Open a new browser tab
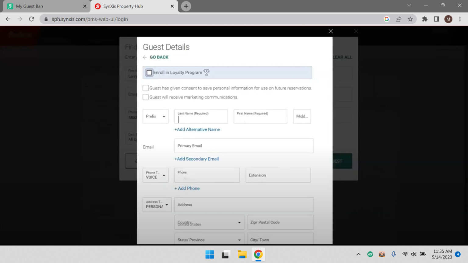468x263 pixels. point(186,6)
